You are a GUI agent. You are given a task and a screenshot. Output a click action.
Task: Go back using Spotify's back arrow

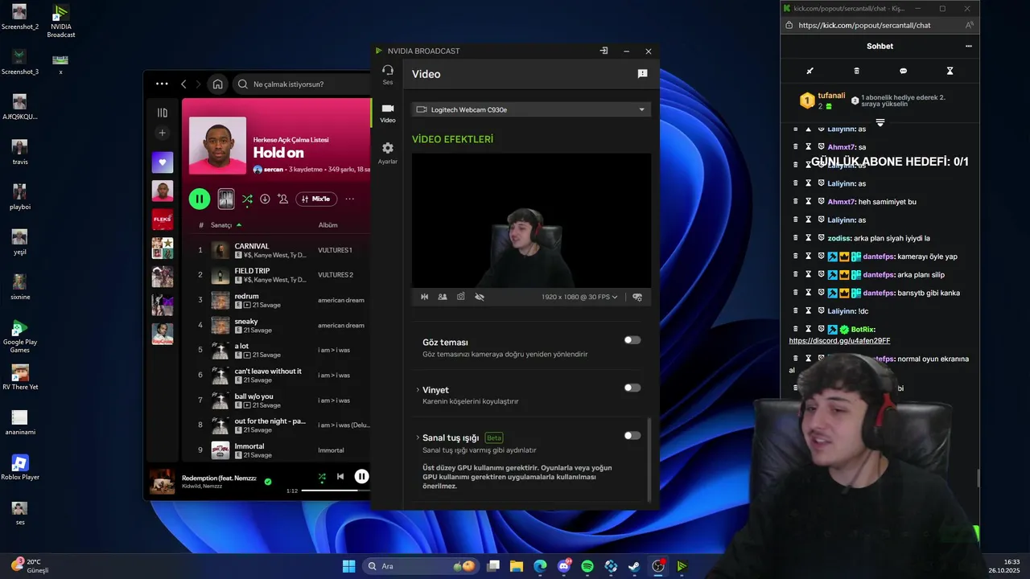(x=183, y=84)
